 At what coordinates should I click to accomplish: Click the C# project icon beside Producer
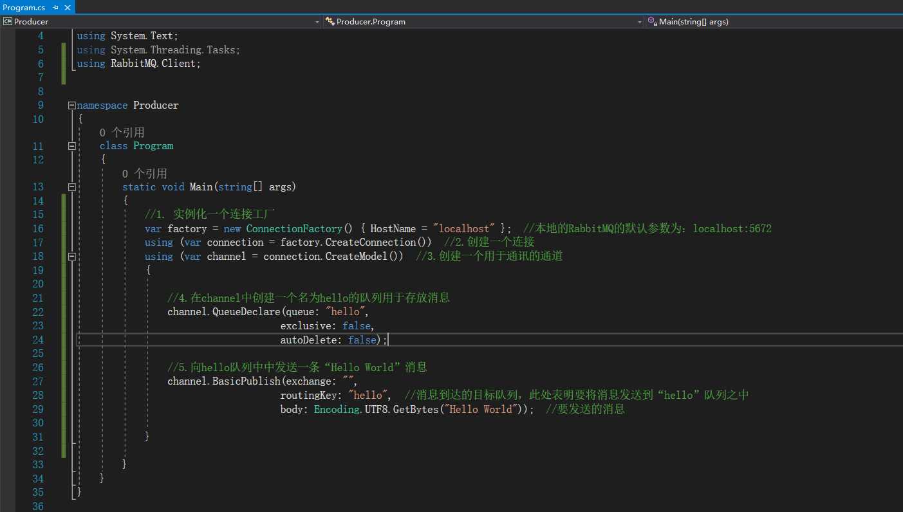click(8, 21)
